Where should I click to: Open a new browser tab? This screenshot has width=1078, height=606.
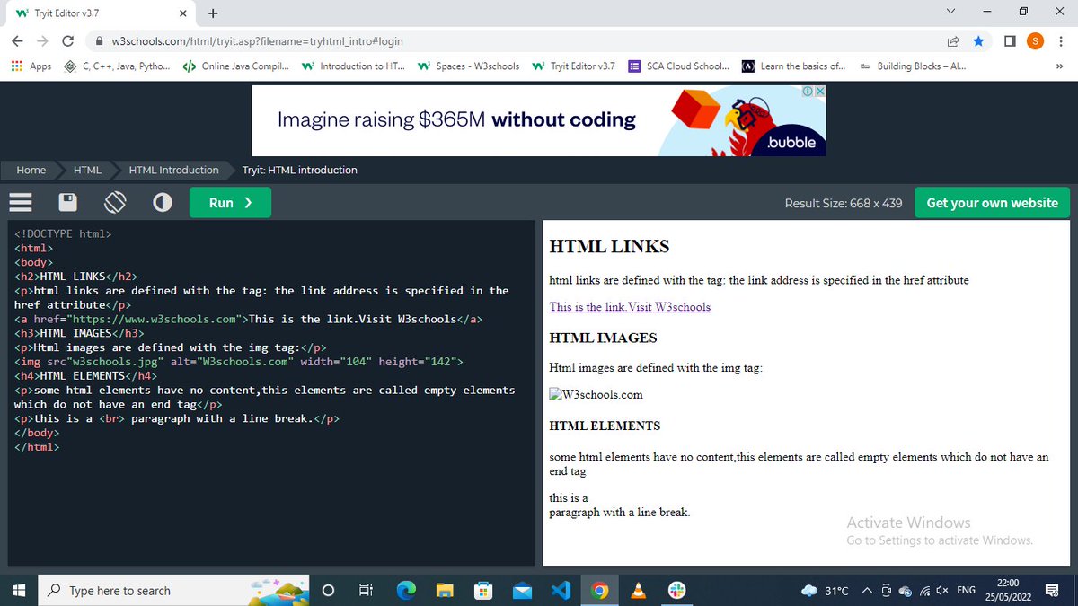213,13
